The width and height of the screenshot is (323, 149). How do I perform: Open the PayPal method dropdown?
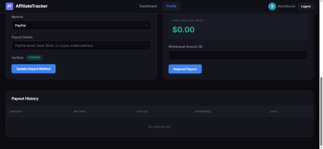pos(81,25)
